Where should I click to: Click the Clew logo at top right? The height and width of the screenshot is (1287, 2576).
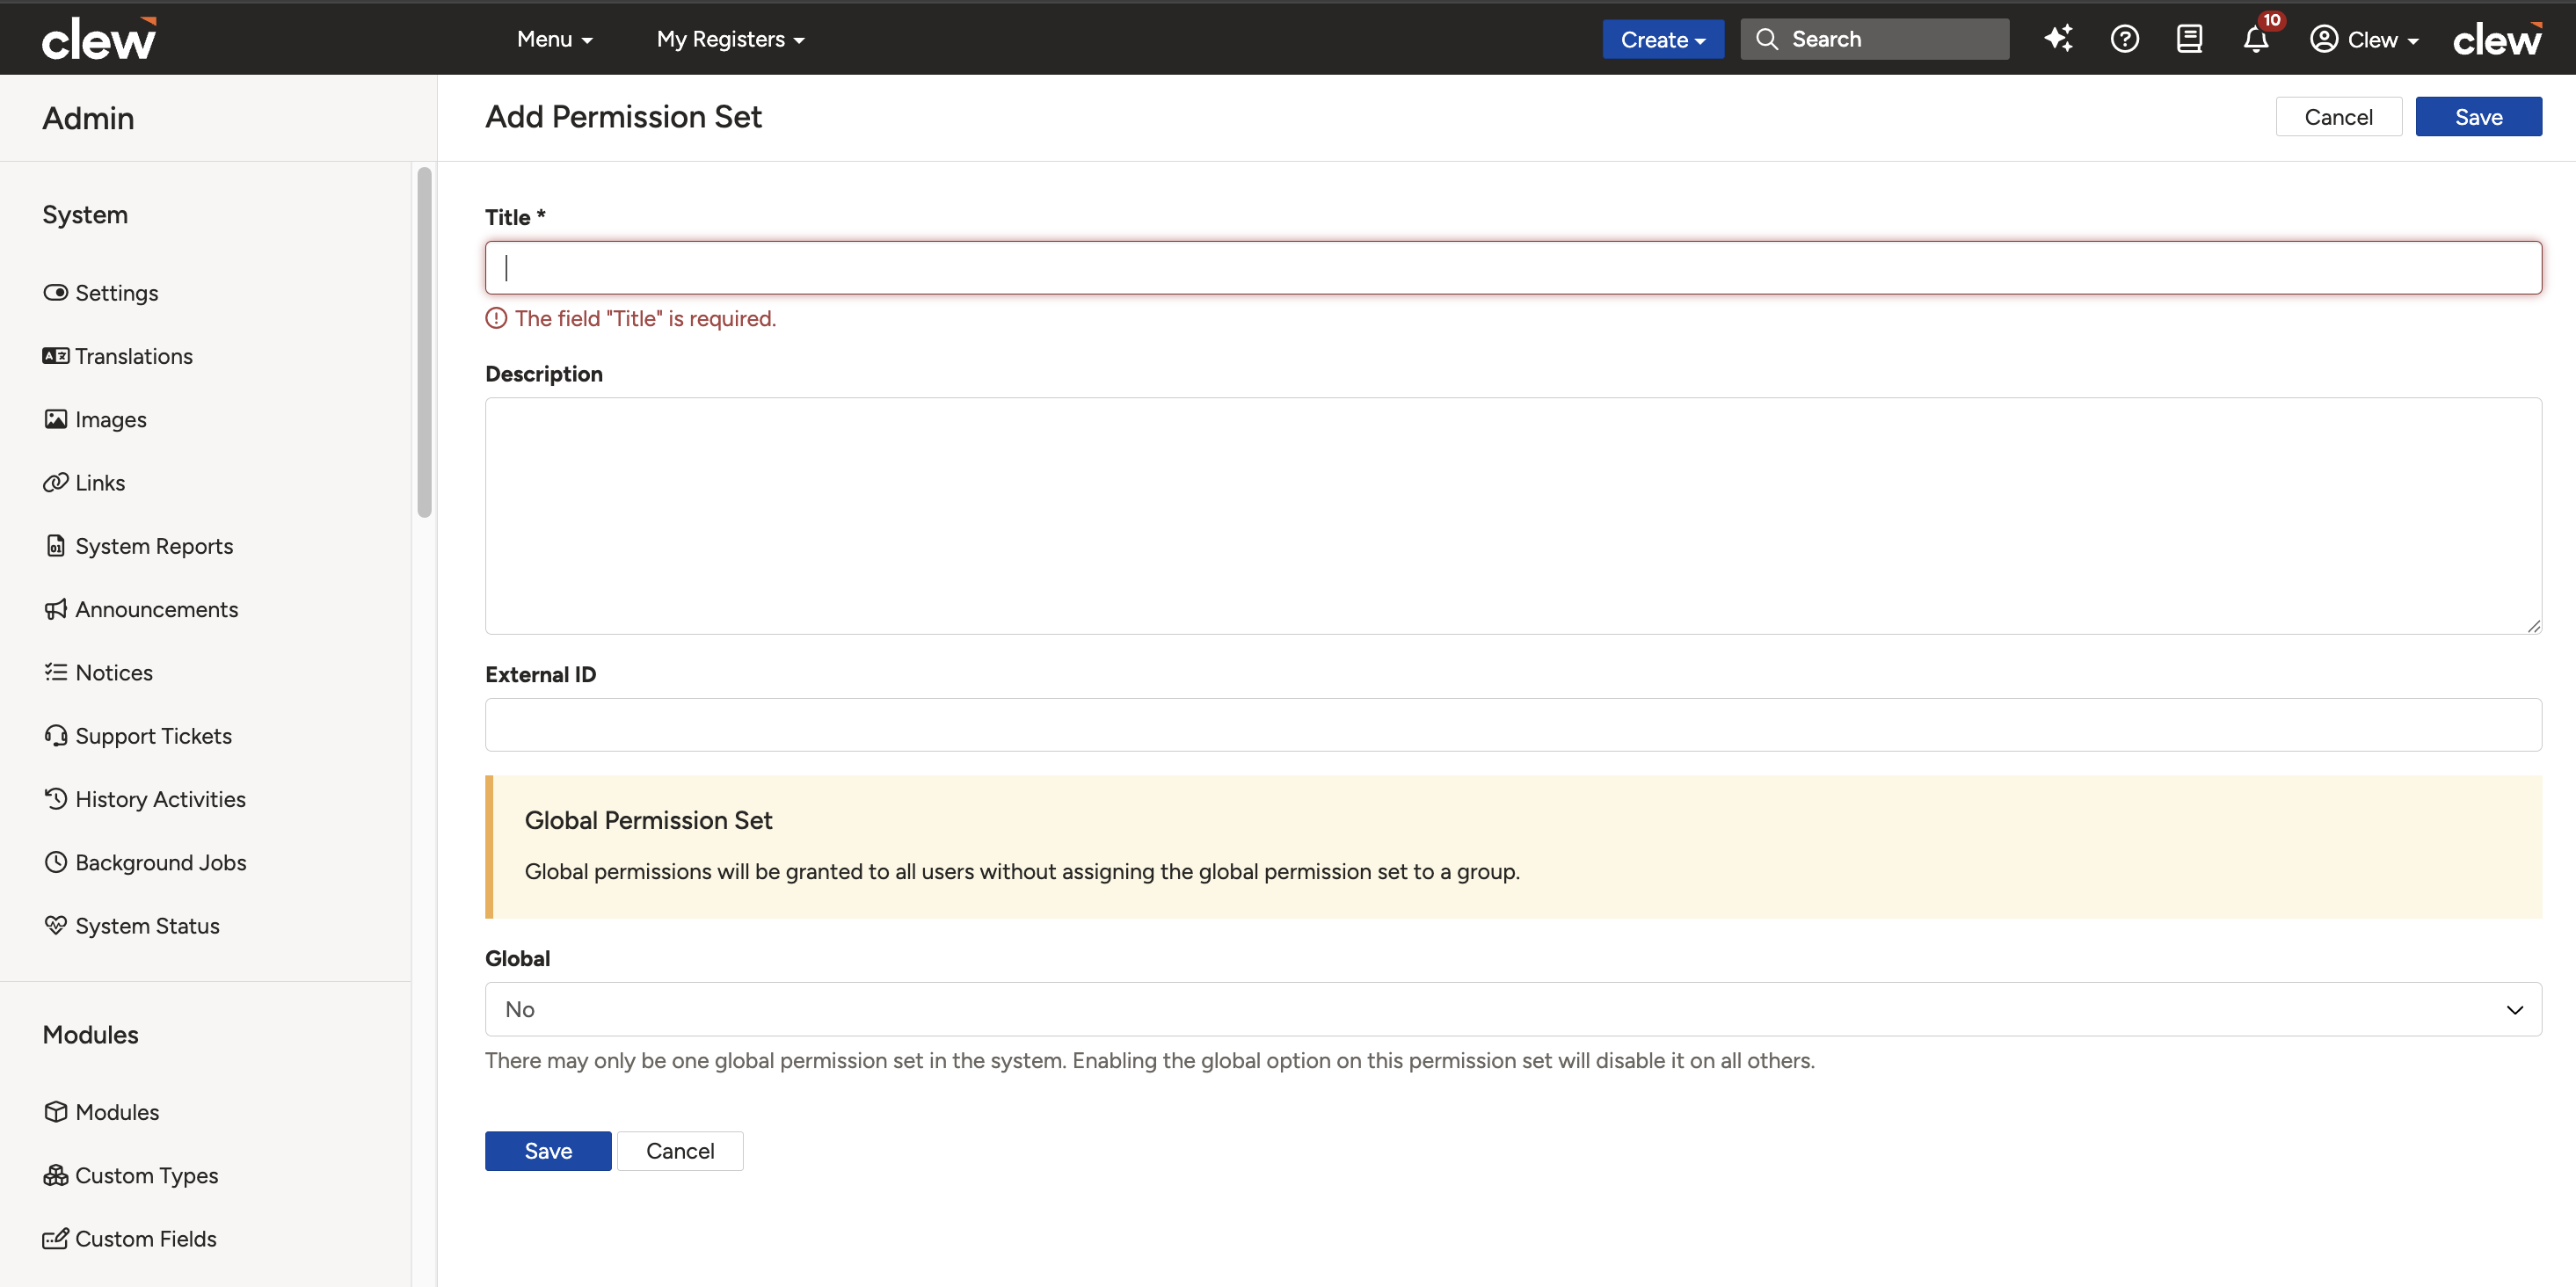2497,38
